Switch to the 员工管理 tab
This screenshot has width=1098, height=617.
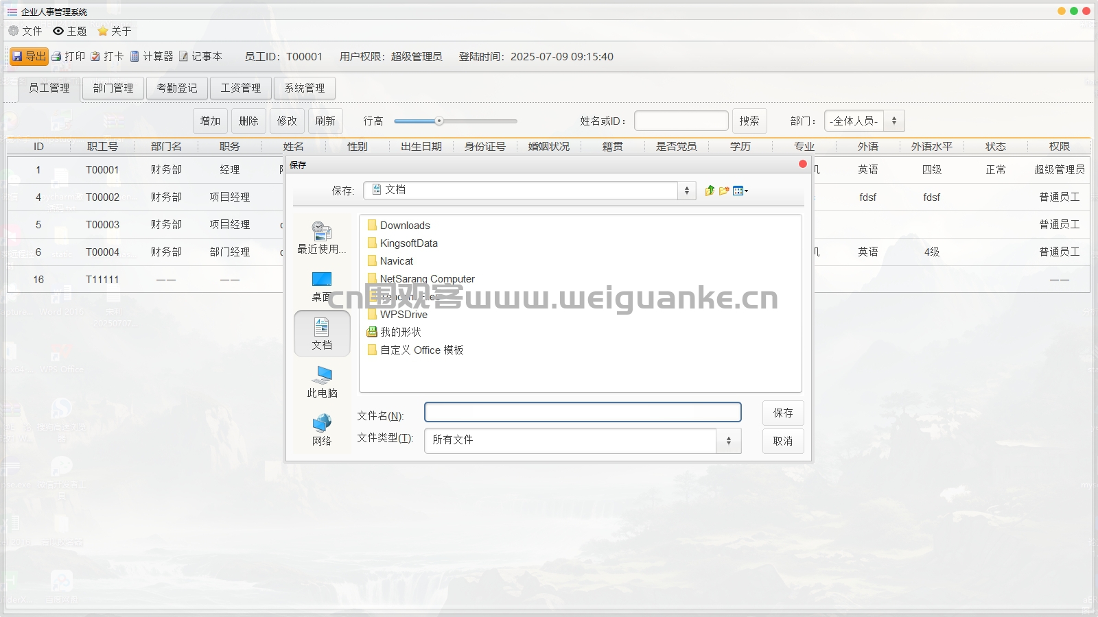(x=49, y=88)
